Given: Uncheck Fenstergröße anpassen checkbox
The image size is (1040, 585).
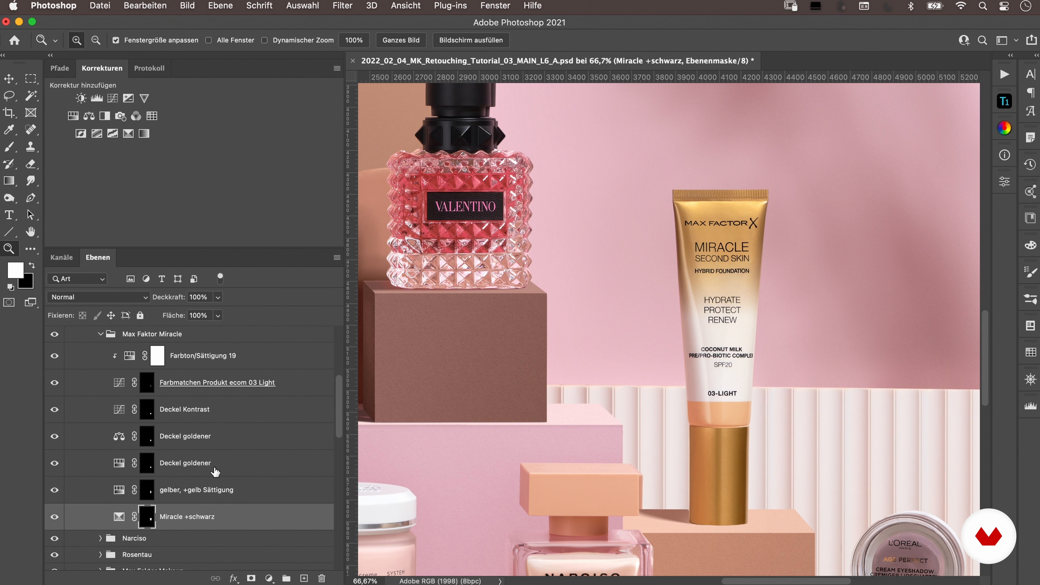Looking at the screenshot, I should (116, 40).
